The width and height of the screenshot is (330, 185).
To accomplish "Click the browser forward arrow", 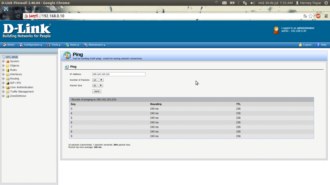I will tap(11, 16).
